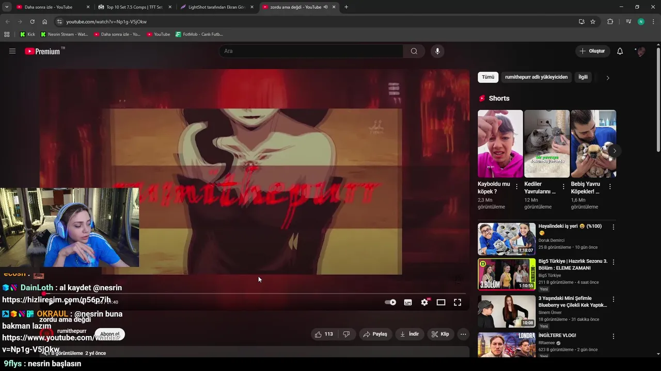The height and width of the screenshot is (371, 661).
Task: Open options for Hayalindeki iş yeri video
Action: [613, 227]
